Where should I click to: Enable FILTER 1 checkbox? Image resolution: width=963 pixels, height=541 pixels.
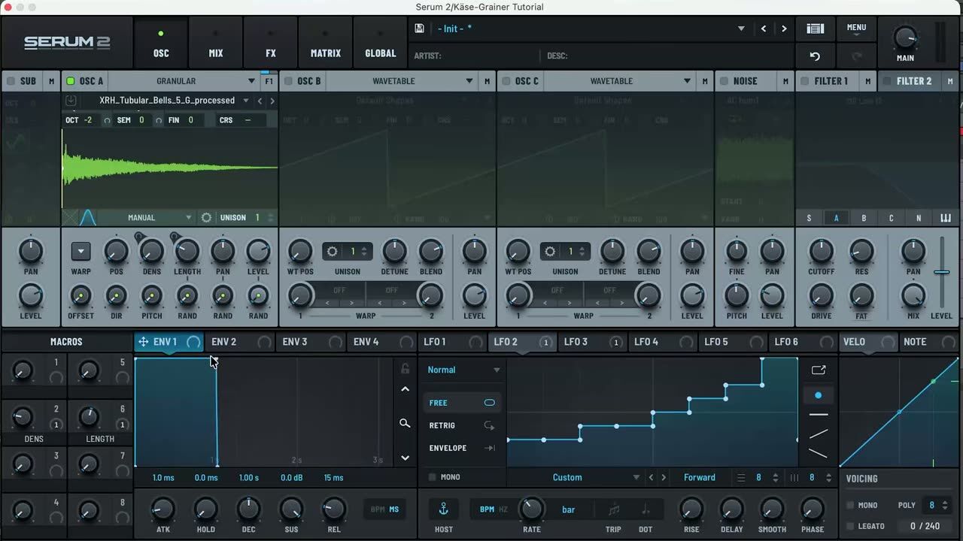(805, 81)
